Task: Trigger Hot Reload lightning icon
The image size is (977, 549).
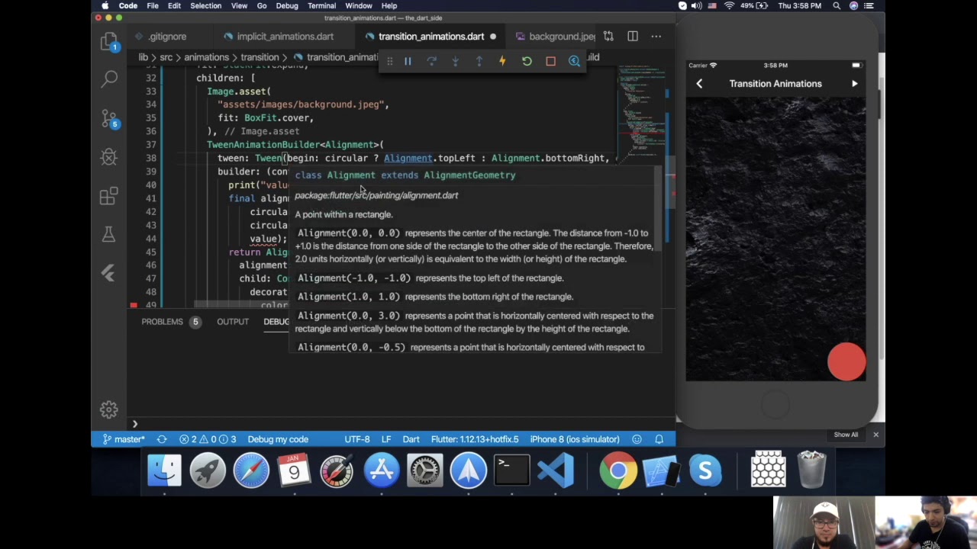Action: coord(502,61)
